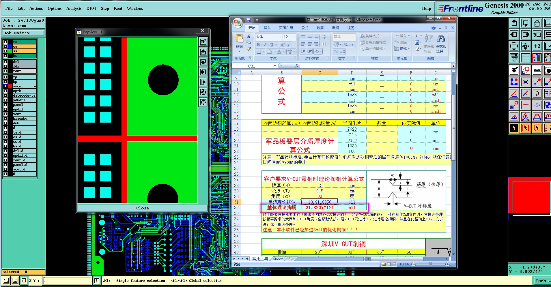Toggle the checkbox for layer bs
Image resolution: width=551 pixels, height=287 pixels.
[5, 56]
